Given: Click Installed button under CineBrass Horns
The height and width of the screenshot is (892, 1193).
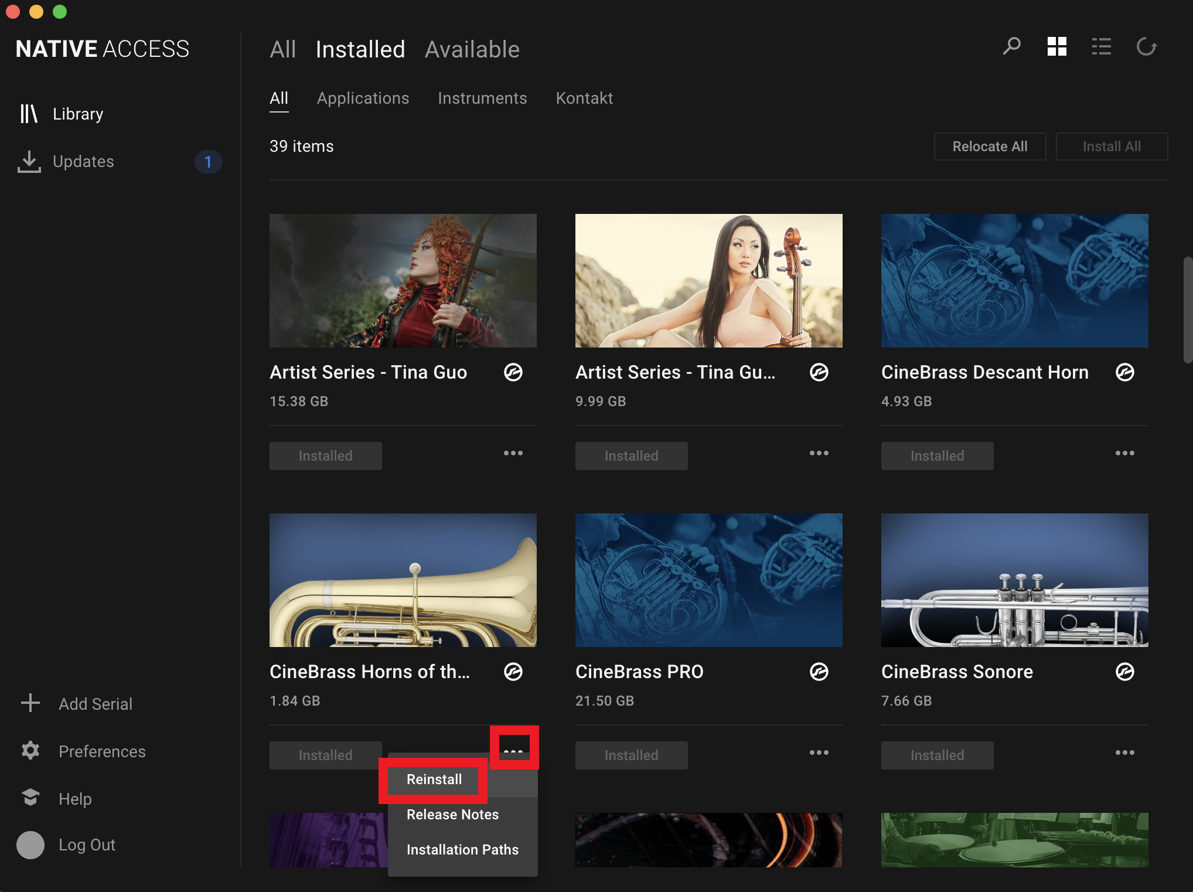Looking at the screenshot, I should point(326,755).
